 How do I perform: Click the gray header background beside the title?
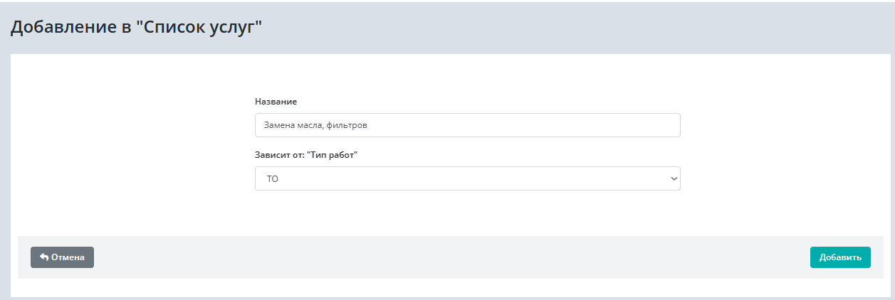[x=570, y=28]
